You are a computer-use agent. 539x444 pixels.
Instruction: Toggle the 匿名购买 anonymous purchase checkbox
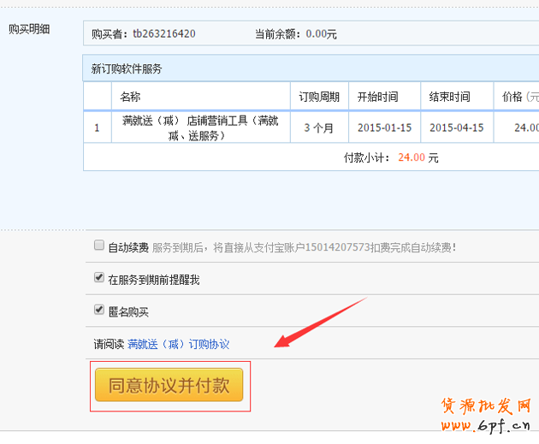point(99,311)
